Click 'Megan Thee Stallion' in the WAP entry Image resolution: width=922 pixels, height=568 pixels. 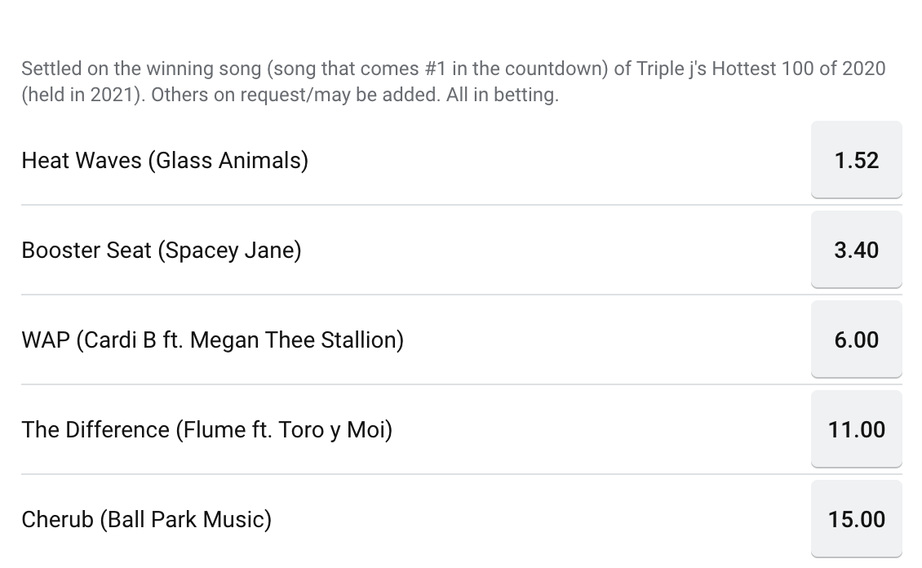pyautogui.click(x=297, y=340)
